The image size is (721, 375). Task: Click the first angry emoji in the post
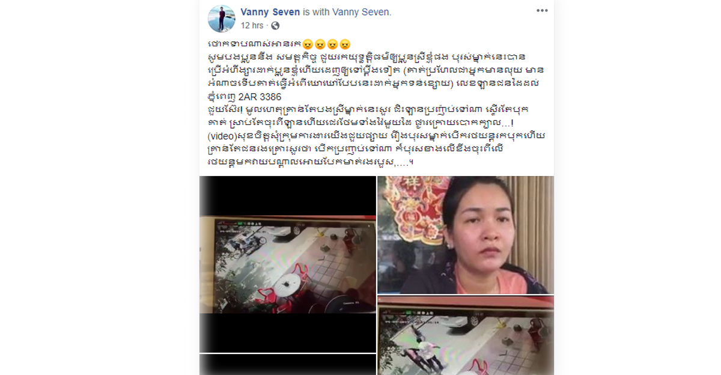coord(307,44)
